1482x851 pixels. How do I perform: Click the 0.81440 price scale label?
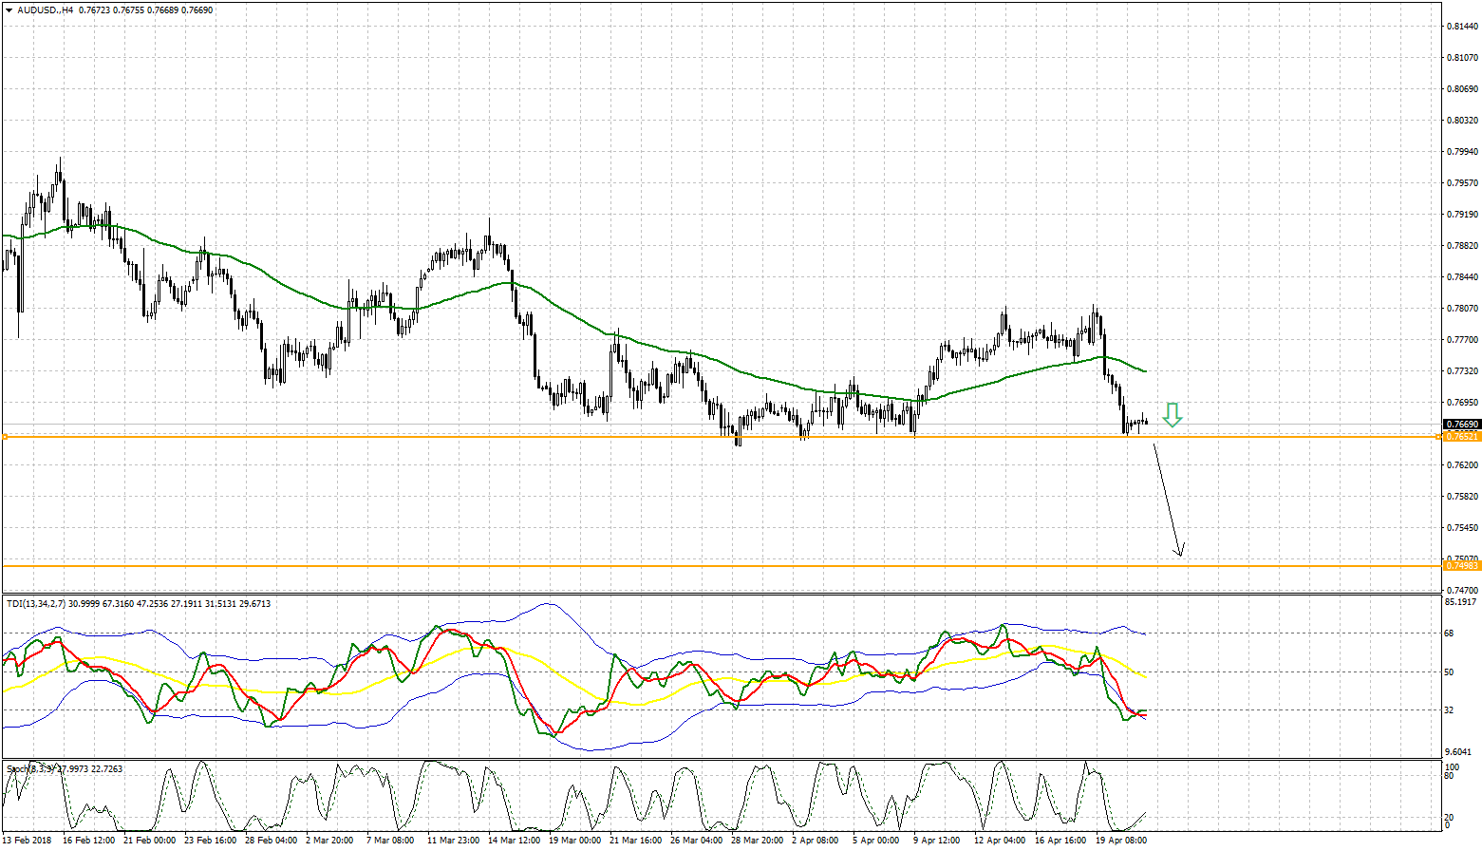[x=1462, y=27]
